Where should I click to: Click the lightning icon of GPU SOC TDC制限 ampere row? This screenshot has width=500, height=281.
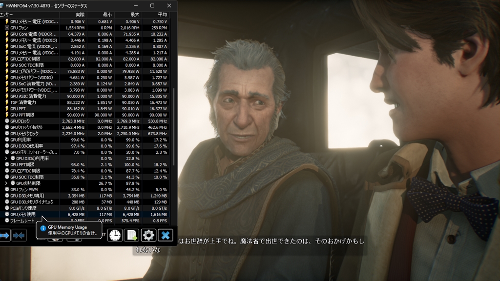tap(7, 65)
